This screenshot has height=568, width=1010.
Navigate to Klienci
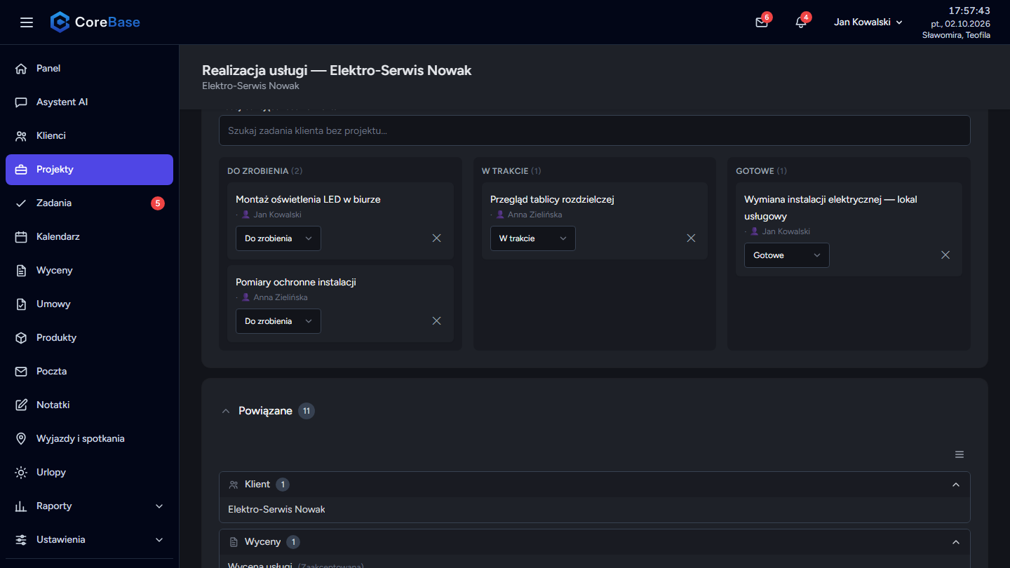click(x=89, y=135)
